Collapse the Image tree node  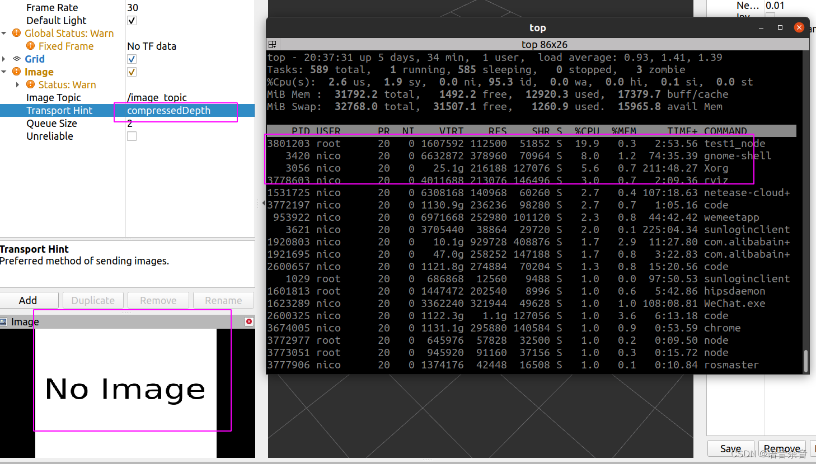coord(4,72)
